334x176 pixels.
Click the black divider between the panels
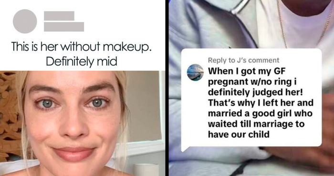167,88
